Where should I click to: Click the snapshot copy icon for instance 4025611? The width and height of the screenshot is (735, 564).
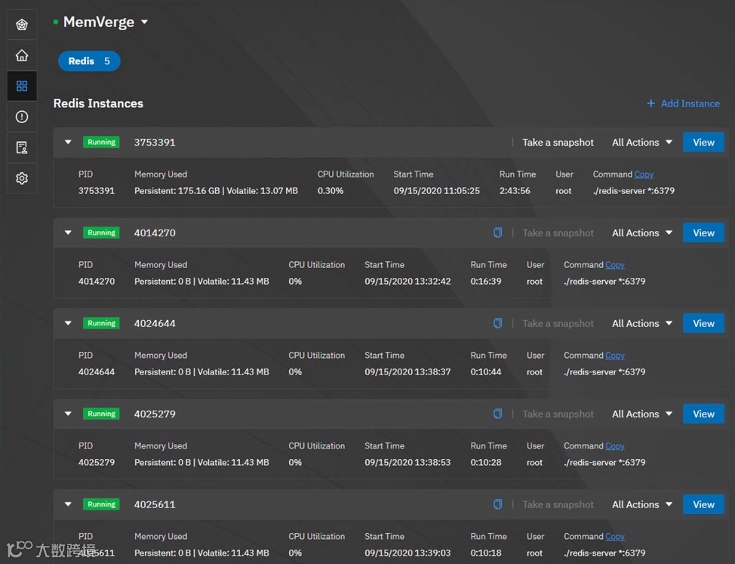coord(498,504)
